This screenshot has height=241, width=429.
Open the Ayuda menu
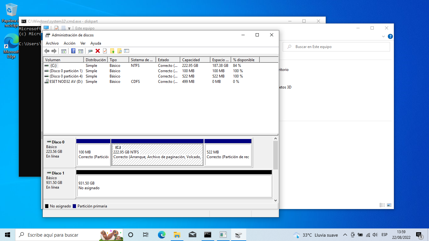96,43
